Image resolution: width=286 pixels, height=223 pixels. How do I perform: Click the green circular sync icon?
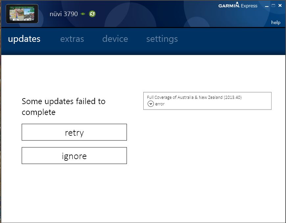(92, 14)
